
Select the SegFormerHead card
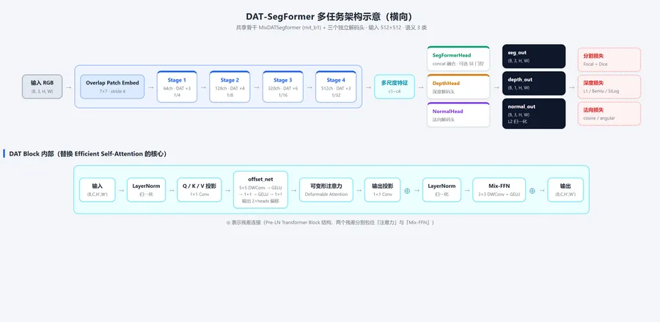458,59
